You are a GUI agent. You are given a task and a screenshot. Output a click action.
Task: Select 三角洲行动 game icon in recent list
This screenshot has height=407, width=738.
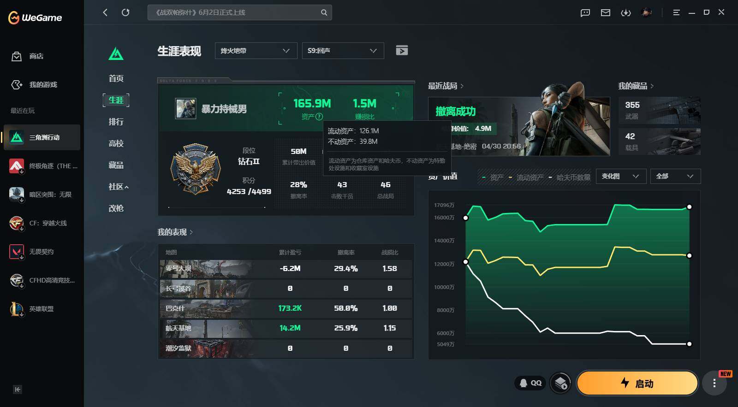pos(17,137)
